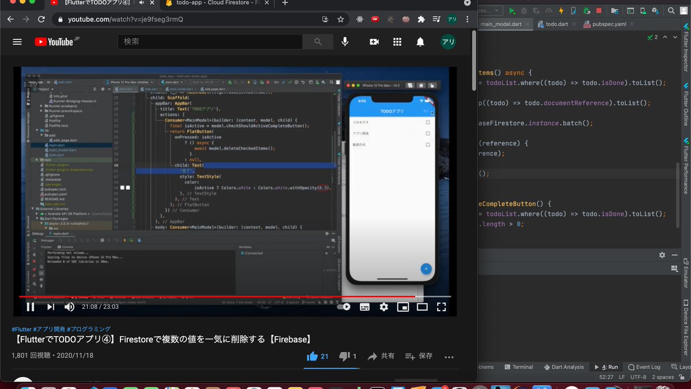The width and height of the screenshot is (691, 389).
Task: Run the app with the green play icon in the IDE
Action: 512,10
